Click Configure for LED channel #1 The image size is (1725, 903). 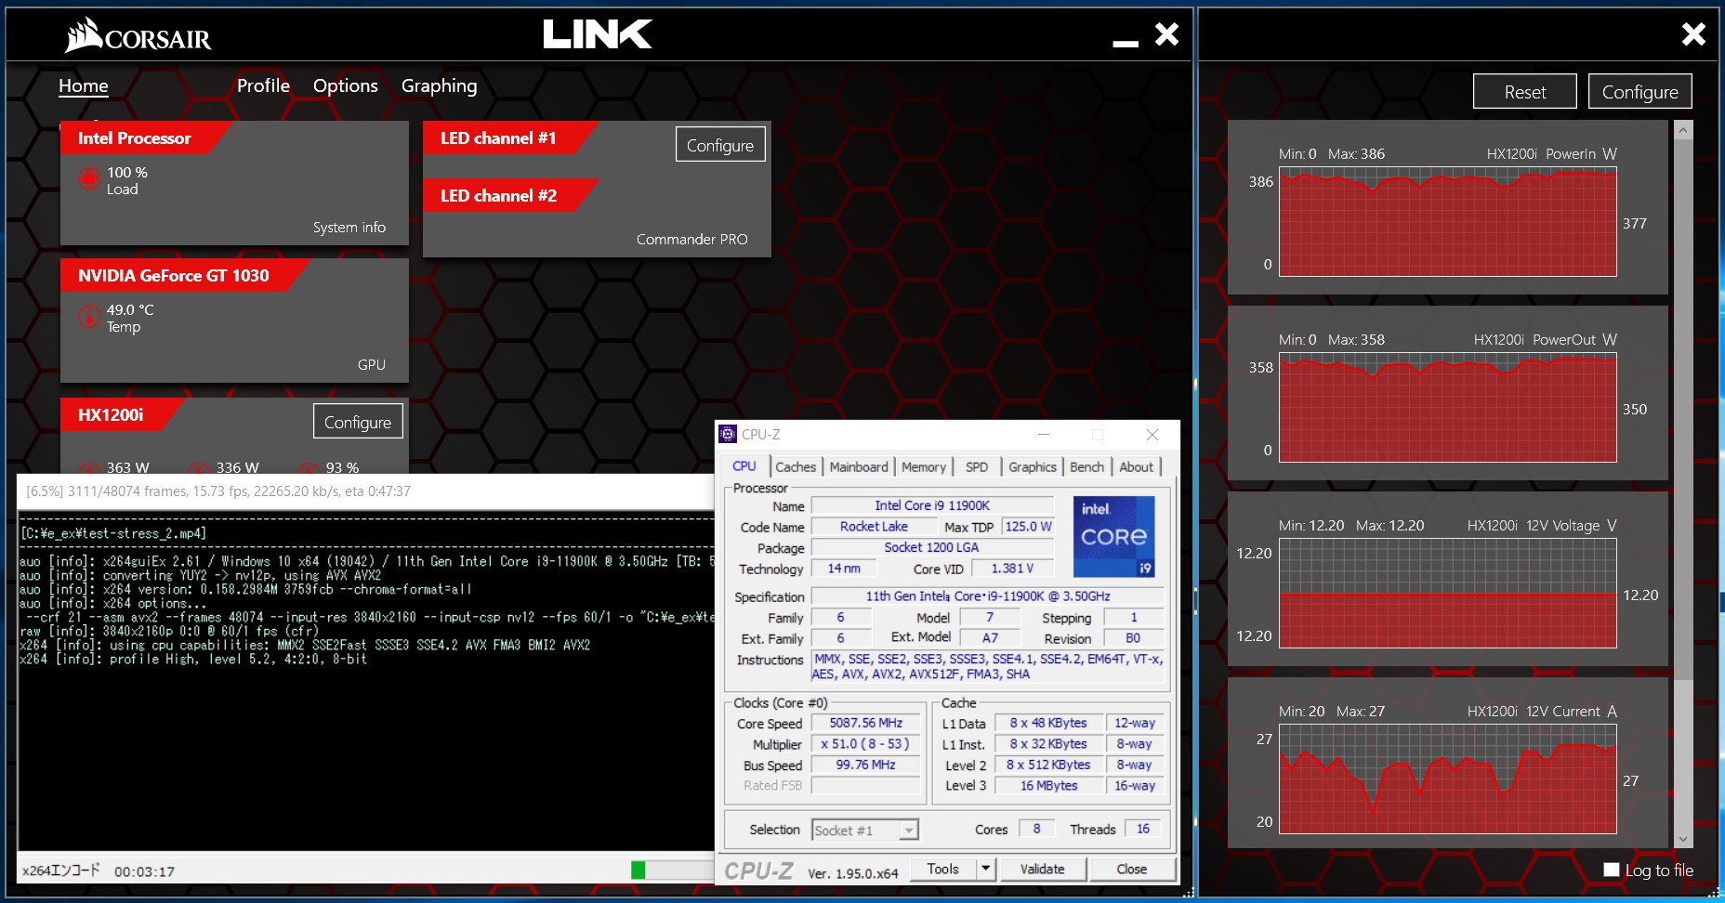point(720,145)
